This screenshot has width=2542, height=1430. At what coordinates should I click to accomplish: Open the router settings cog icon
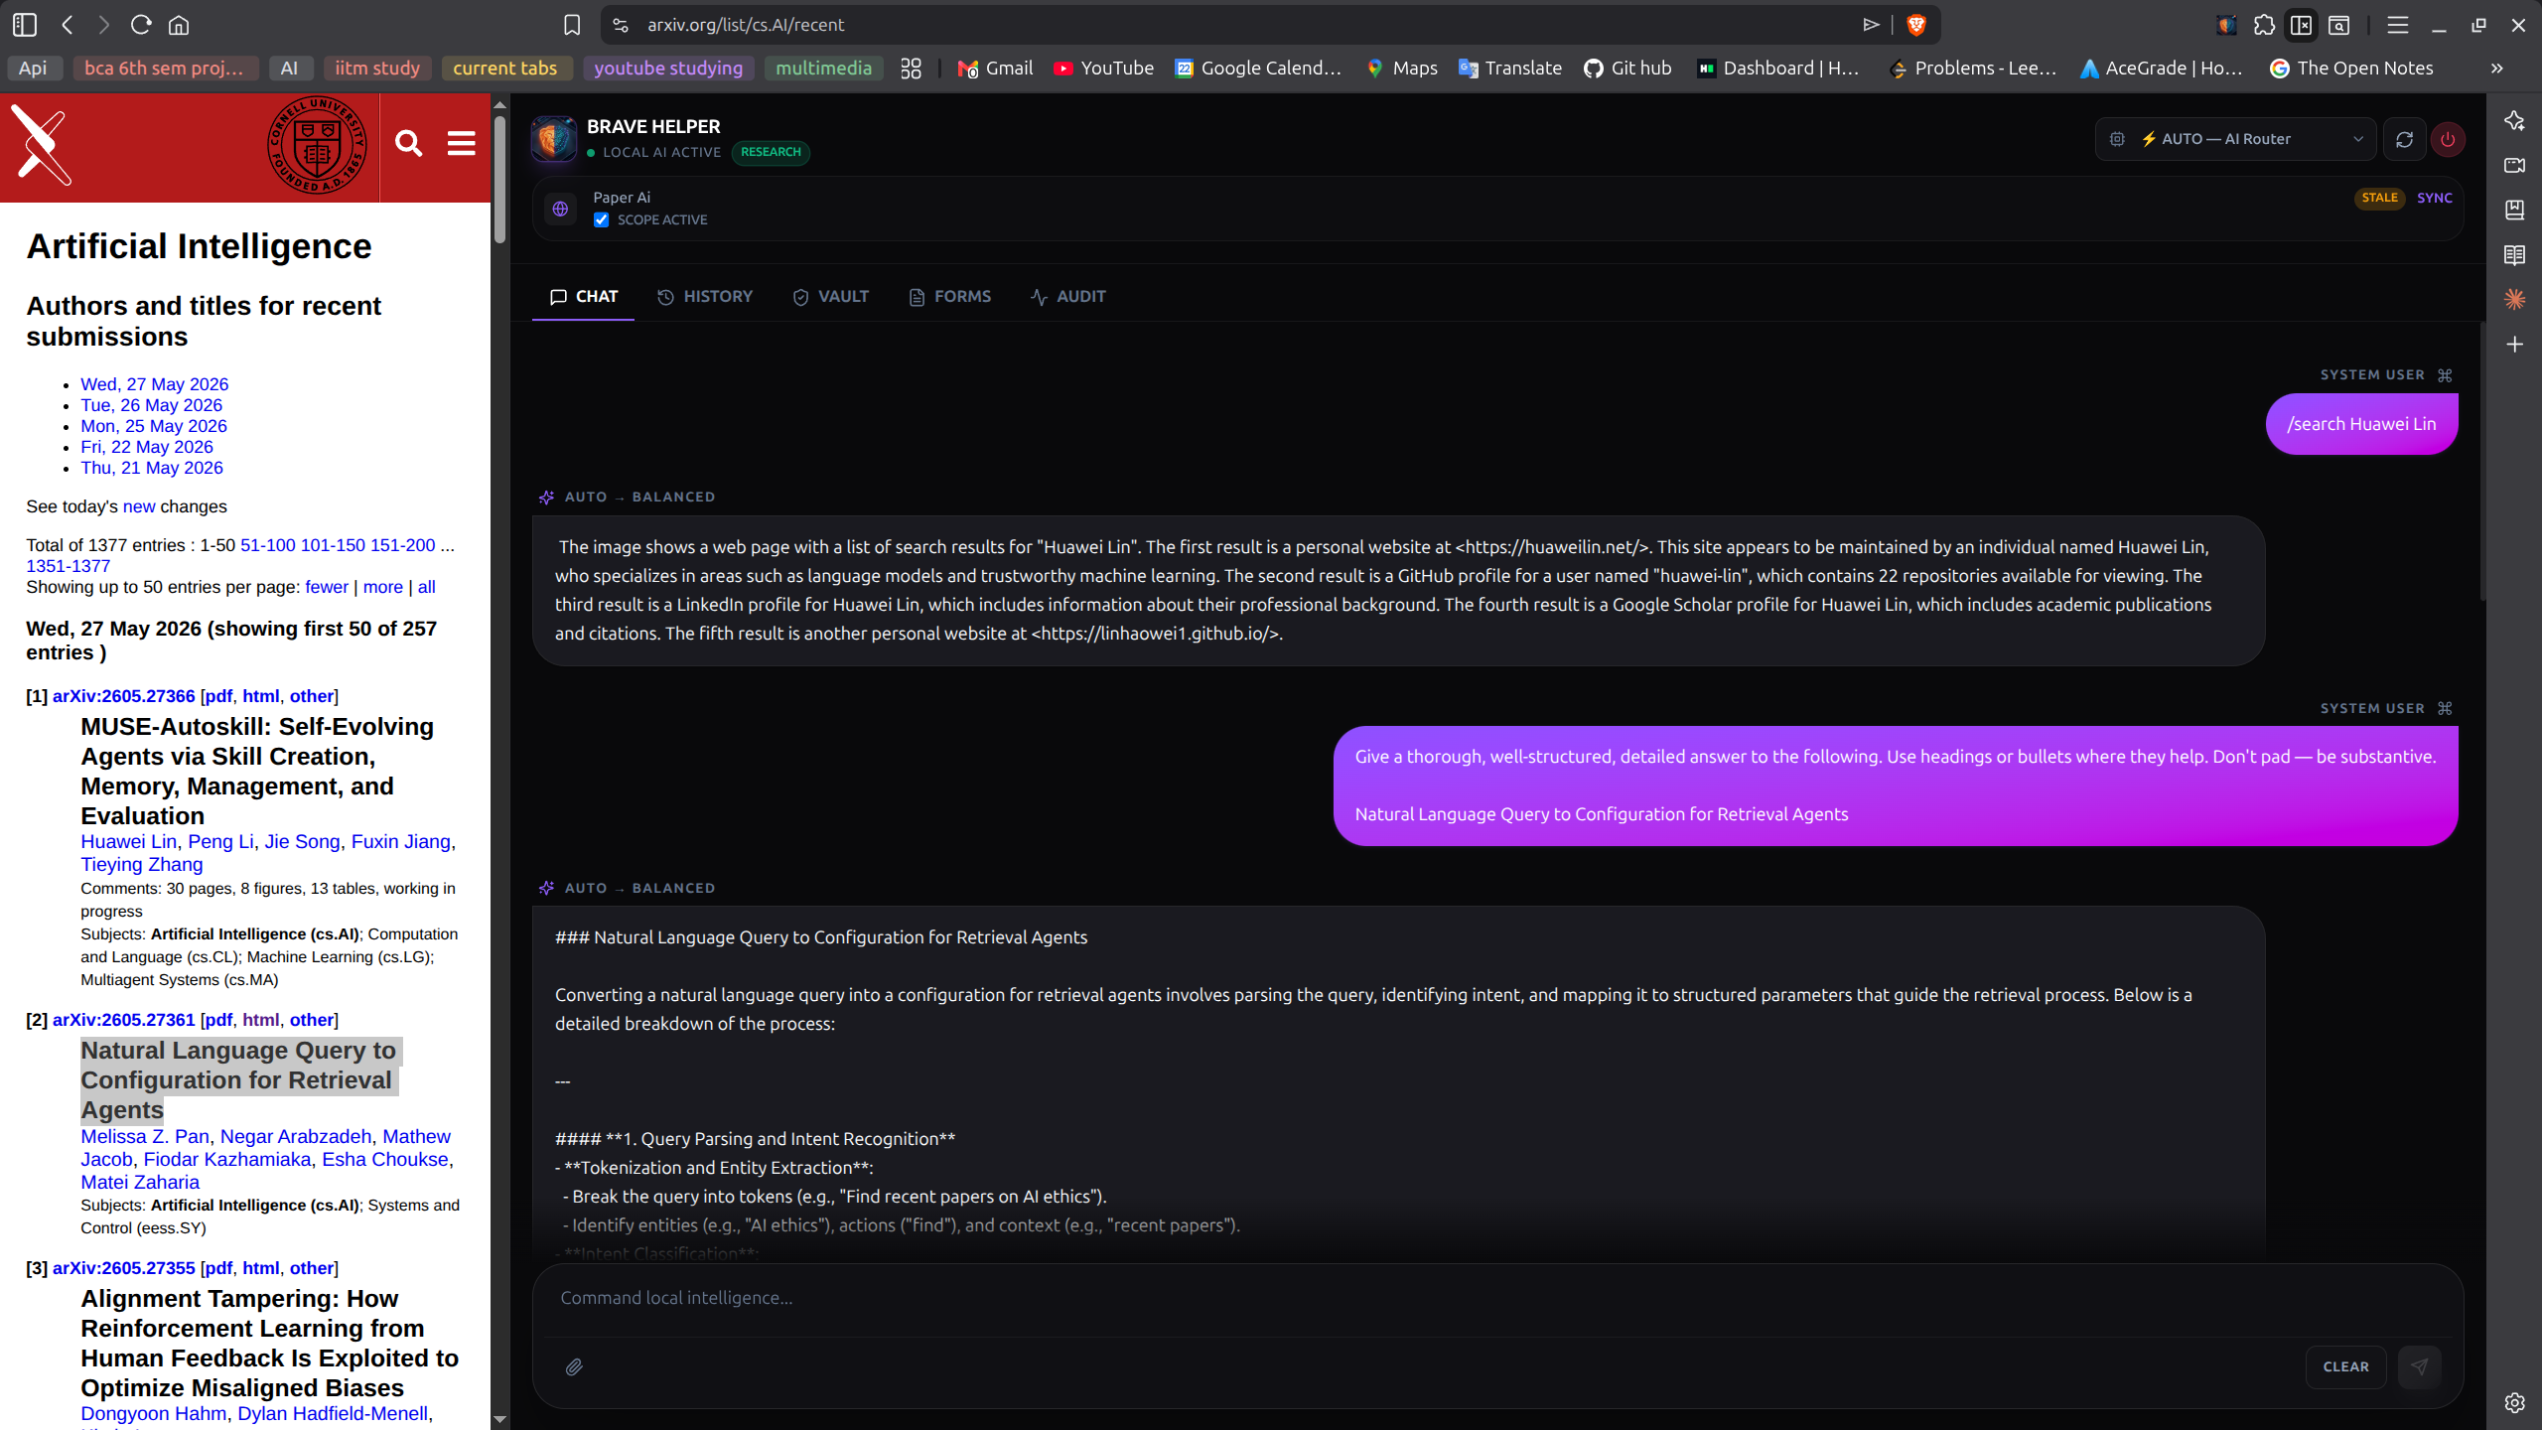(2117, 139)
